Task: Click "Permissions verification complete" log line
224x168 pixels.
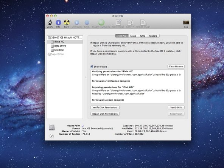Action: [x=111, y=81]
